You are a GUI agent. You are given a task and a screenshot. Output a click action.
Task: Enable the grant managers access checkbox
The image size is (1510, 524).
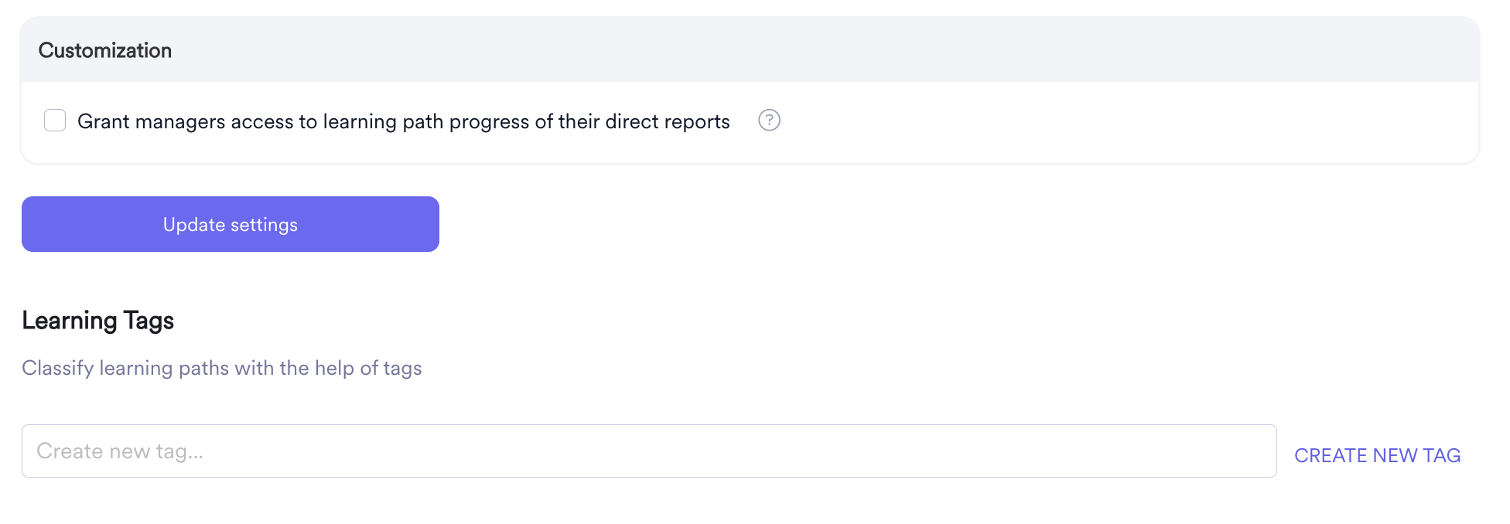(55, 121)
